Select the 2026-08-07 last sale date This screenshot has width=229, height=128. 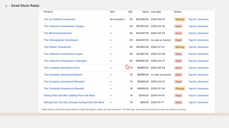tap(158, 19)
